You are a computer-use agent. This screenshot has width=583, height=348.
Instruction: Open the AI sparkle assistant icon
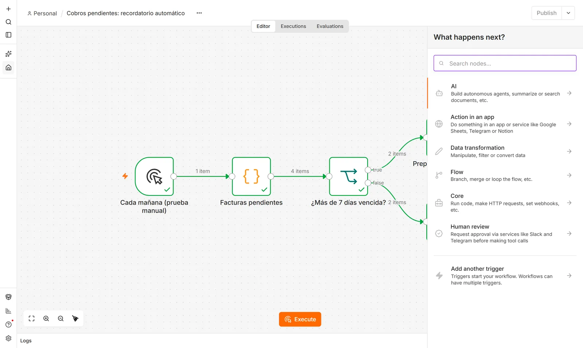[8, 54]
